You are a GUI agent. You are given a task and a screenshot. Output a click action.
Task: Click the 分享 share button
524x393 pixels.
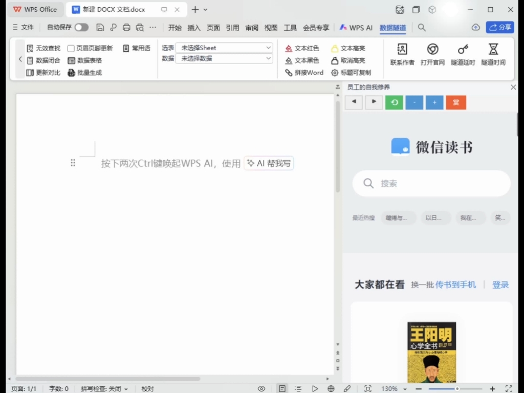[x=500, y=28]
